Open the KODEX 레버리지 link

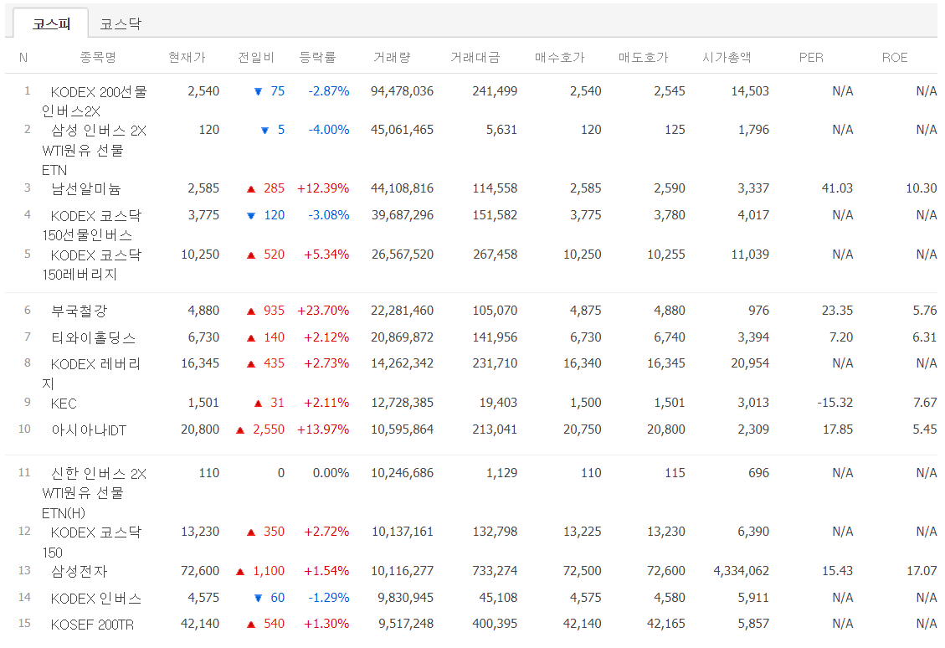[91, 373]
